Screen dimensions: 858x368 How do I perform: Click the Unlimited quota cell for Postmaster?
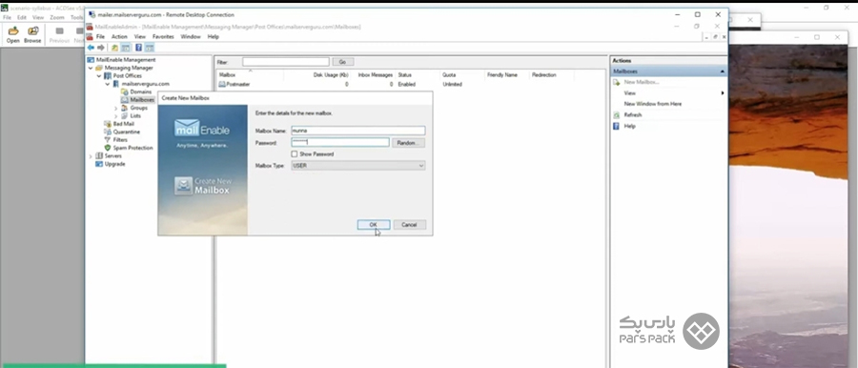pos(453,84)
